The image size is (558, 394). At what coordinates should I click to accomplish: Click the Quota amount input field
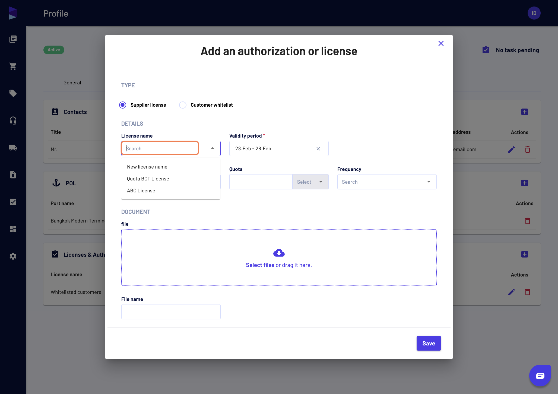261,182
